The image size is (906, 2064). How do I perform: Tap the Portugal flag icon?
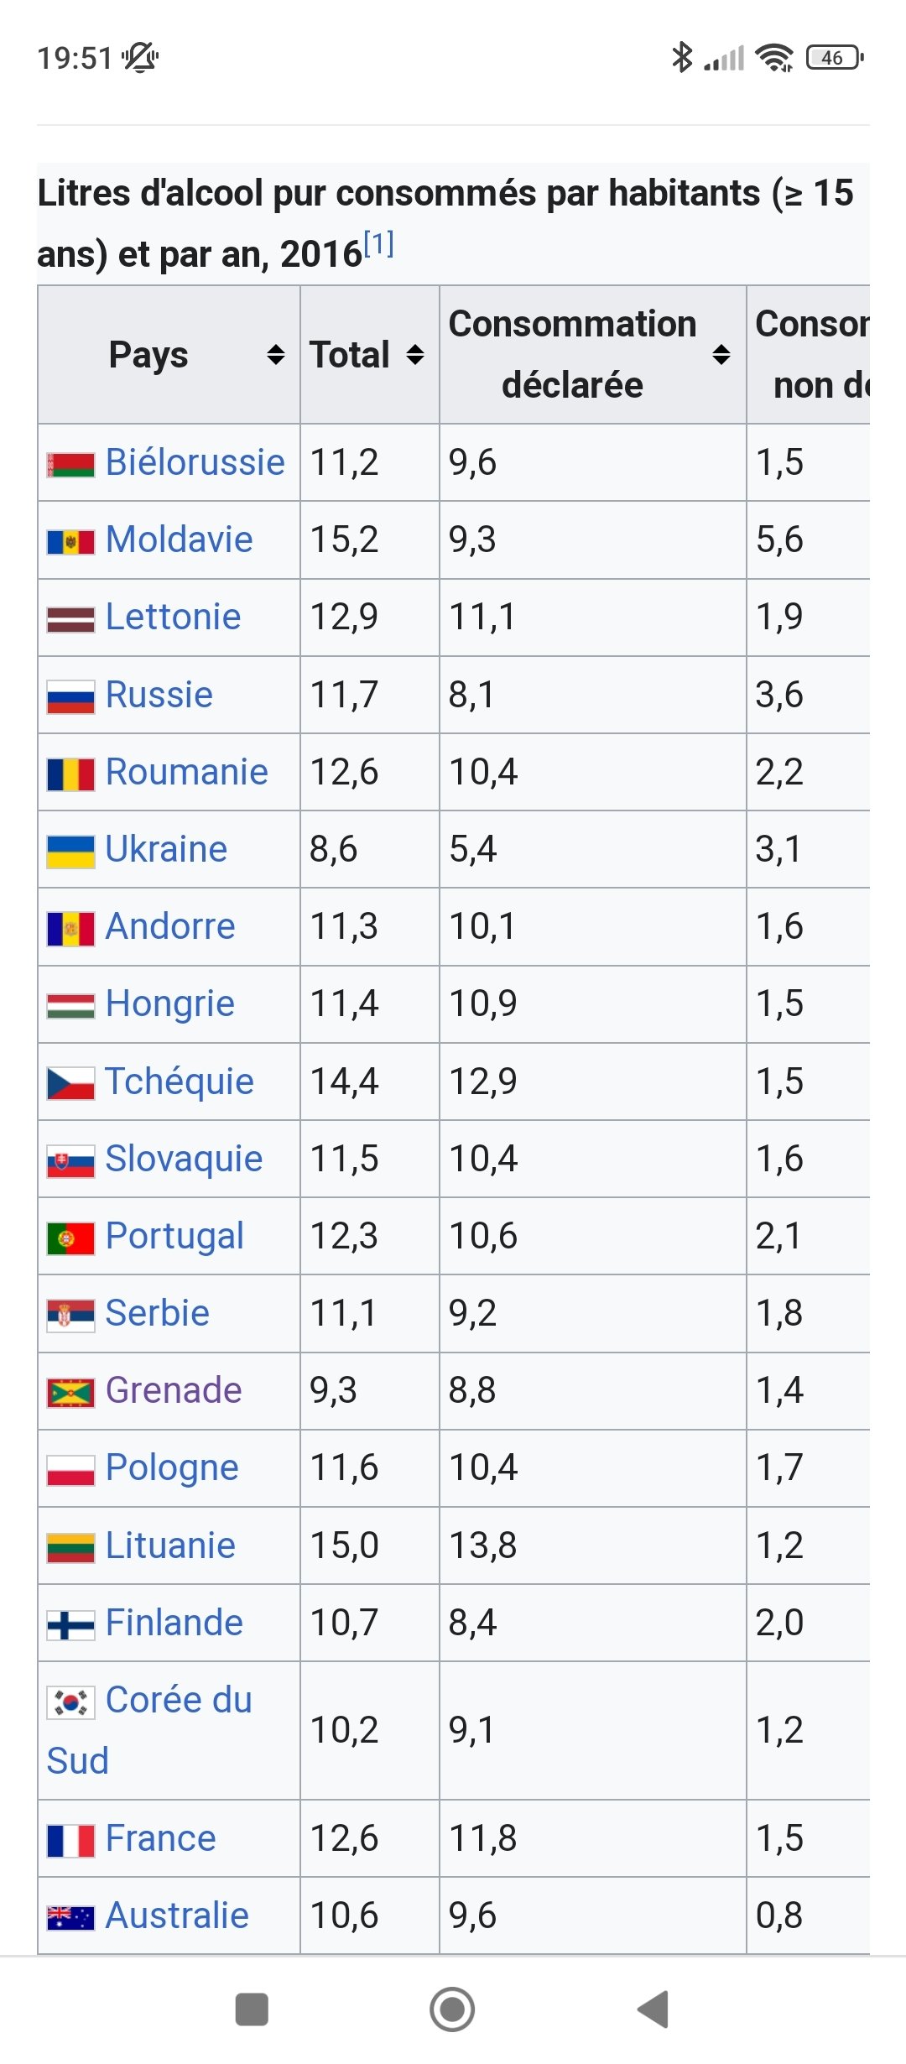pos(70,1238)
